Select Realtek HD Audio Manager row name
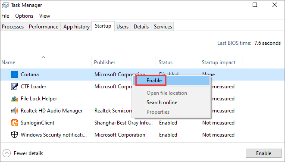 coord(52,111)
